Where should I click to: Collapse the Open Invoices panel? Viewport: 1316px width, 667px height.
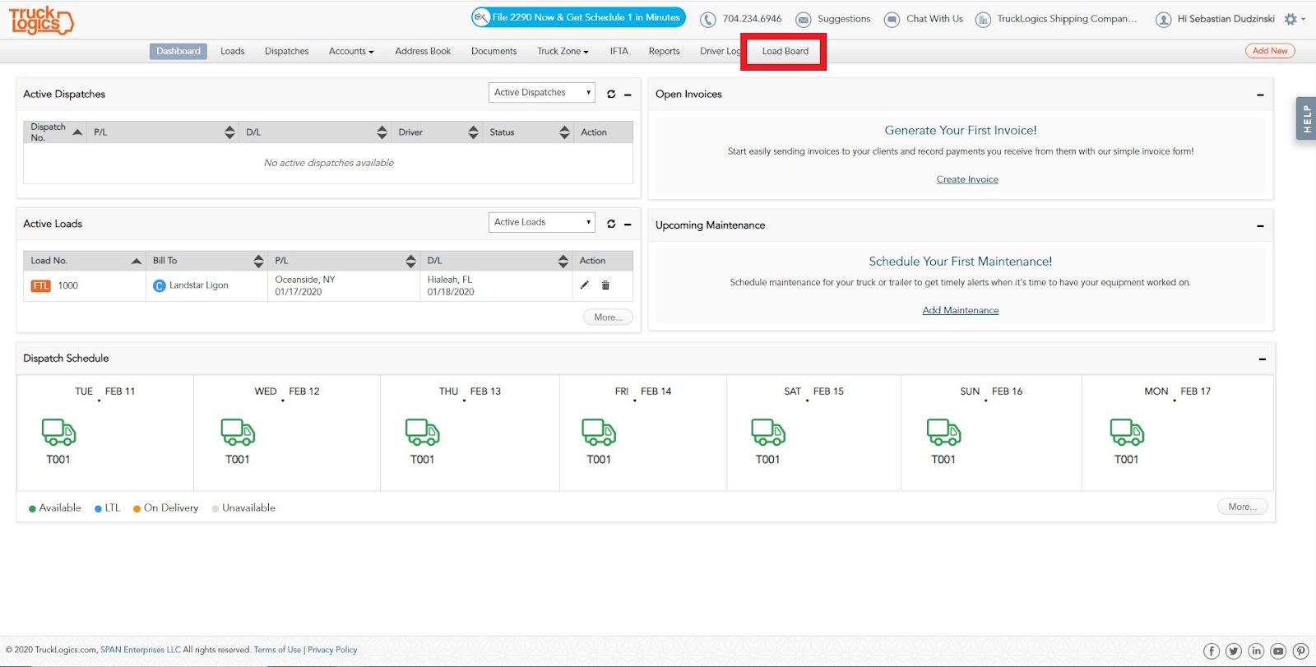pos(1260,95)
